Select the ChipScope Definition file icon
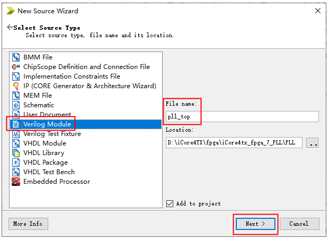329x239 pixels. coord(15,67)
